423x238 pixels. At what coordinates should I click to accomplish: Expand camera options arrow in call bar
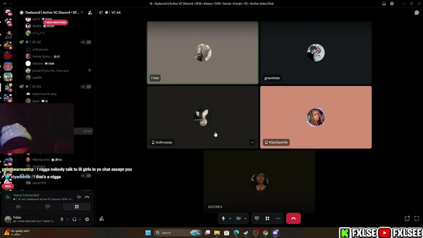[245, 218]
